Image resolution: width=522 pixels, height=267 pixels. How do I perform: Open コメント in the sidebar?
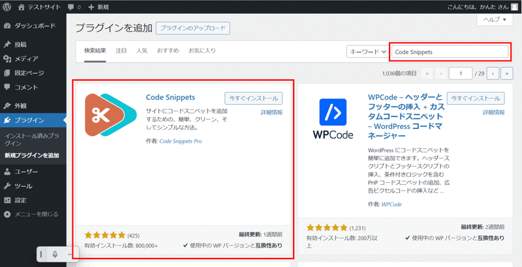pyautogui.click(x=33, y=87)
